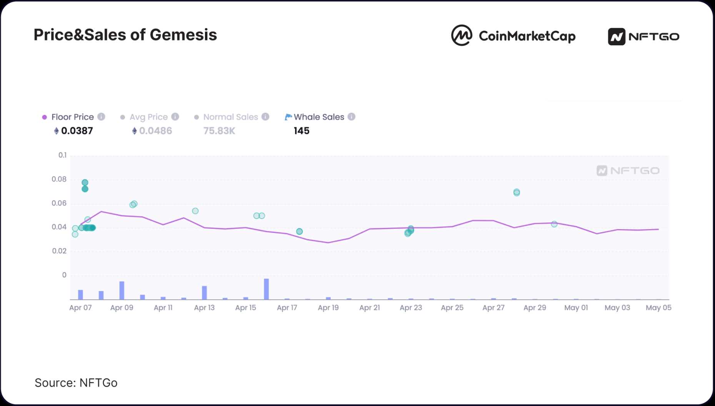Click the Ethereum icon next to 0.0387
Viewport: 715px width, 406px height.
tap(56, 131)
